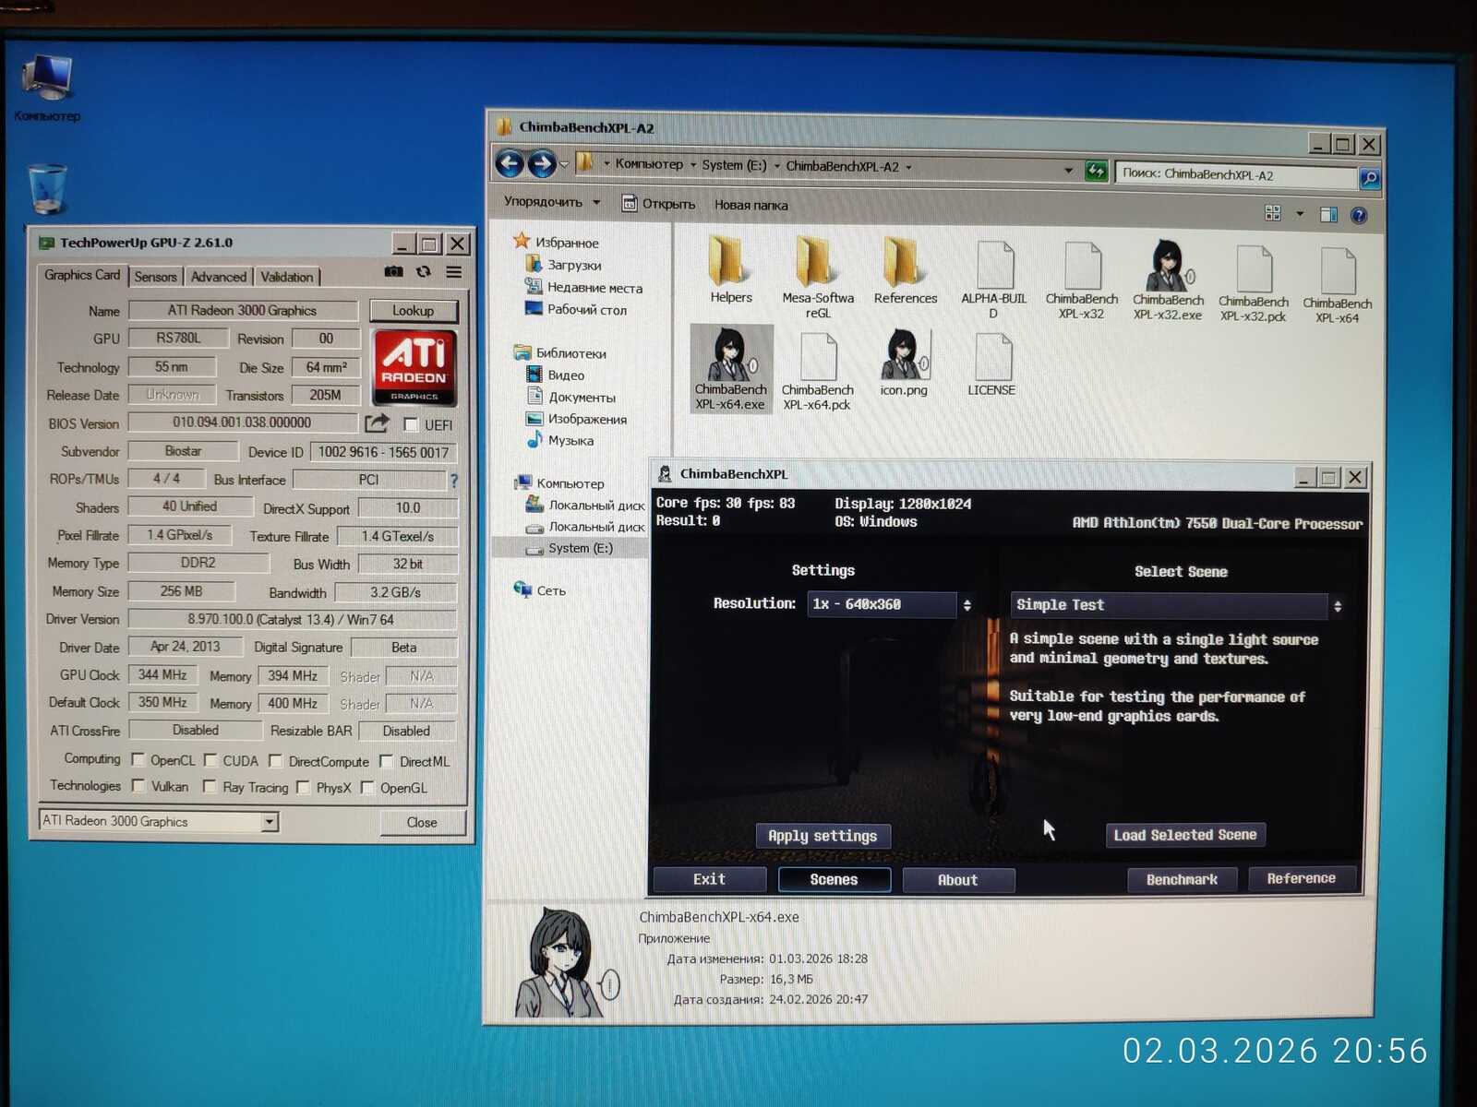Select the LICENSE file
This screenshot has height=1107, width=1477.
click(991, 363)
